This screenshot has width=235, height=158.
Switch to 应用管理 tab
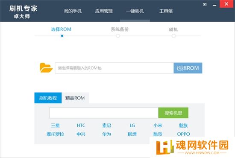(104, 11)
